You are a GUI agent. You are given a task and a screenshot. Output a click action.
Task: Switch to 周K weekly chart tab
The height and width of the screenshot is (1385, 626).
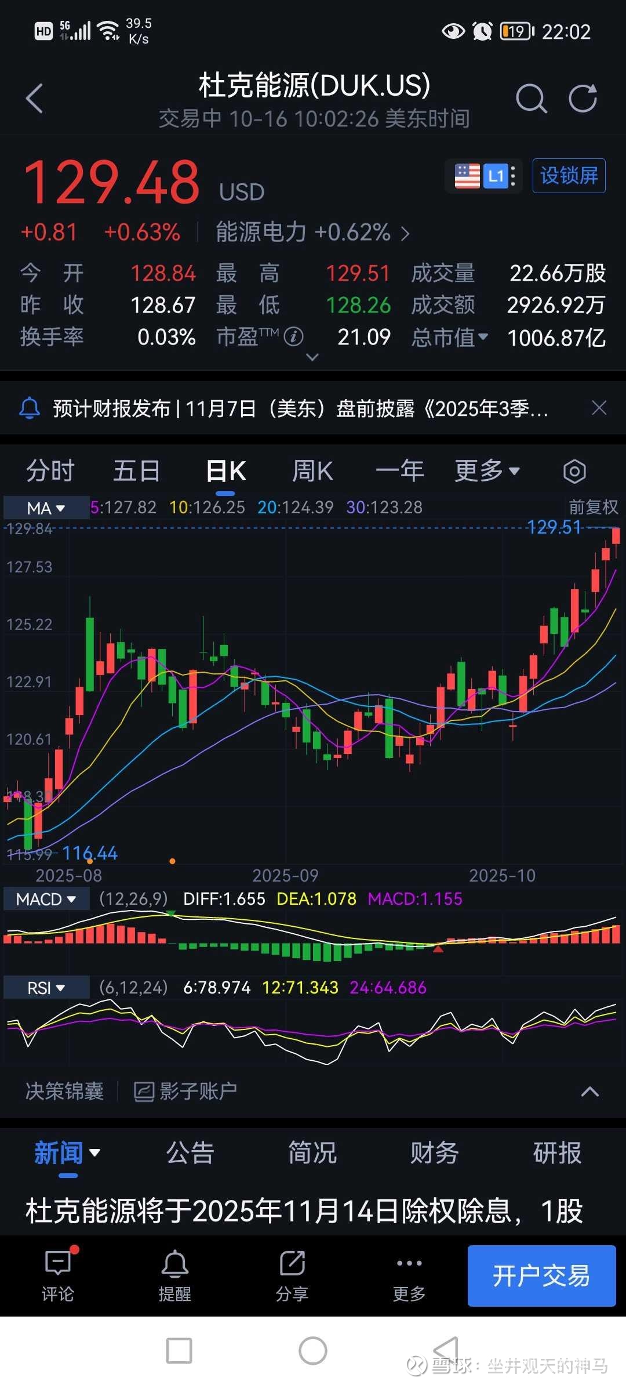312,470
